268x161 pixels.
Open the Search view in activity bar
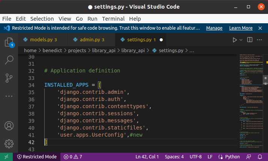(x=9, y=60)
